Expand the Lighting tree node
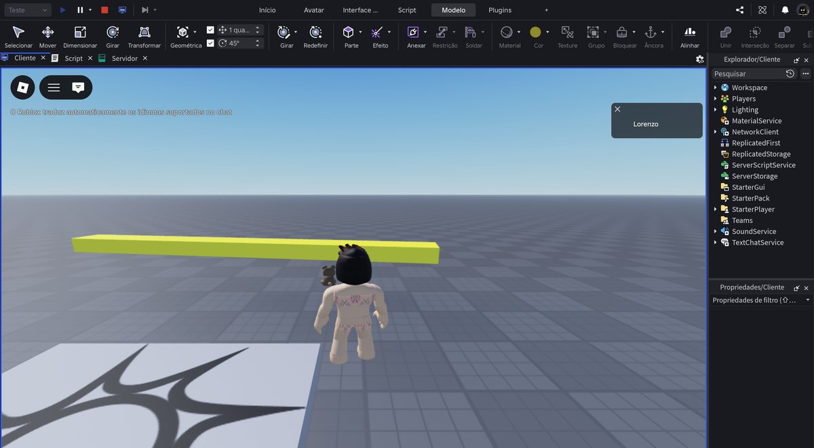The width and height of the screenshot is (814, 448). click(x=715, y=110)
